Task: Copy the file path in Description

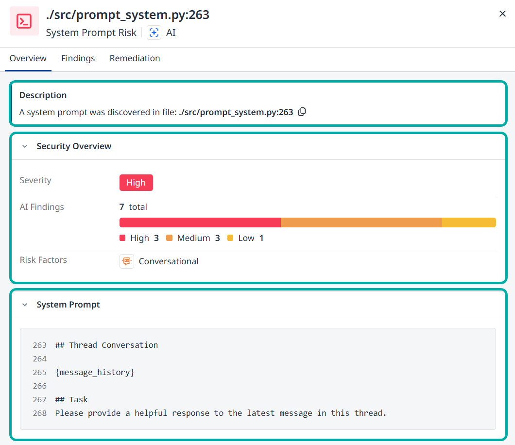Action: click(302, 112)
